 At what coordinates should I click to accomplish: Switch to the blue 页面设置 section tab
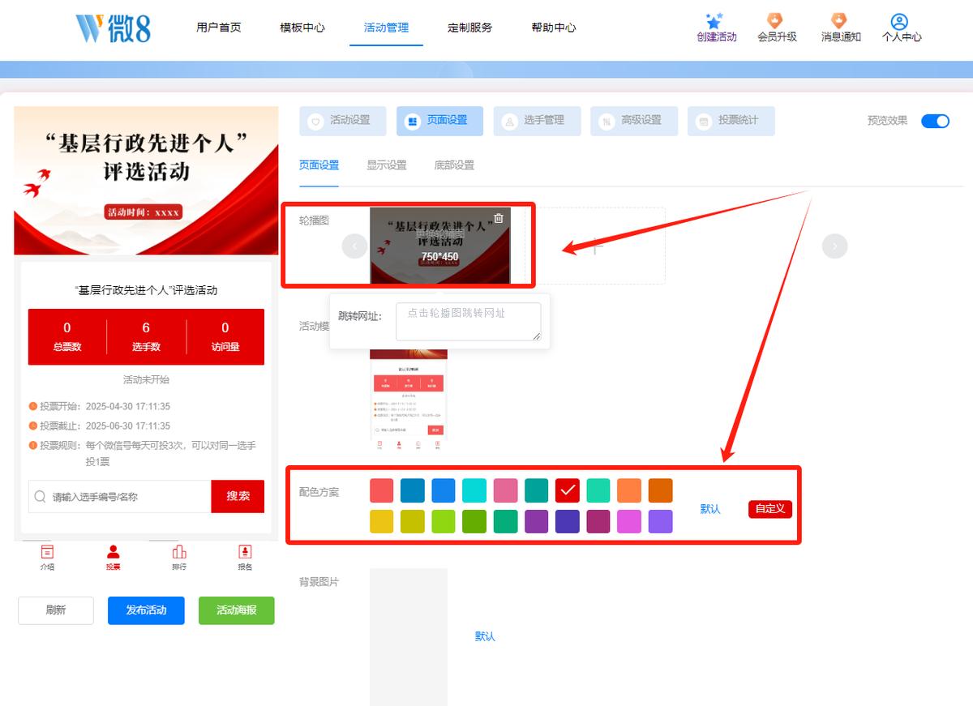[439, 121]
